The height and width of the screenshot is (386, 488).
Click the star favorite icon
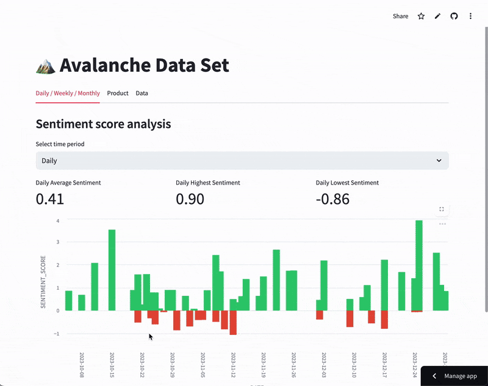(421, 16)
